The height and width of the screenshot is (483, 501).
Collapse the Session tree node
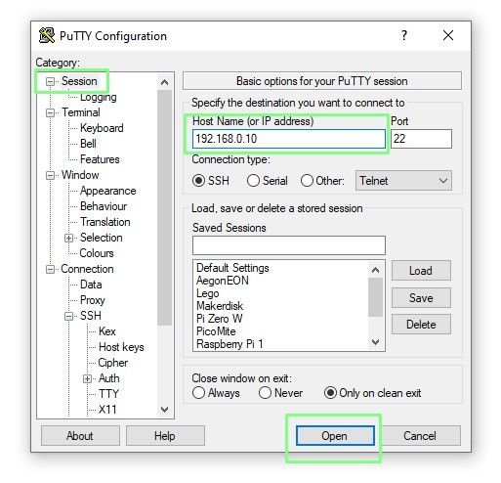[x=50, y=81]
